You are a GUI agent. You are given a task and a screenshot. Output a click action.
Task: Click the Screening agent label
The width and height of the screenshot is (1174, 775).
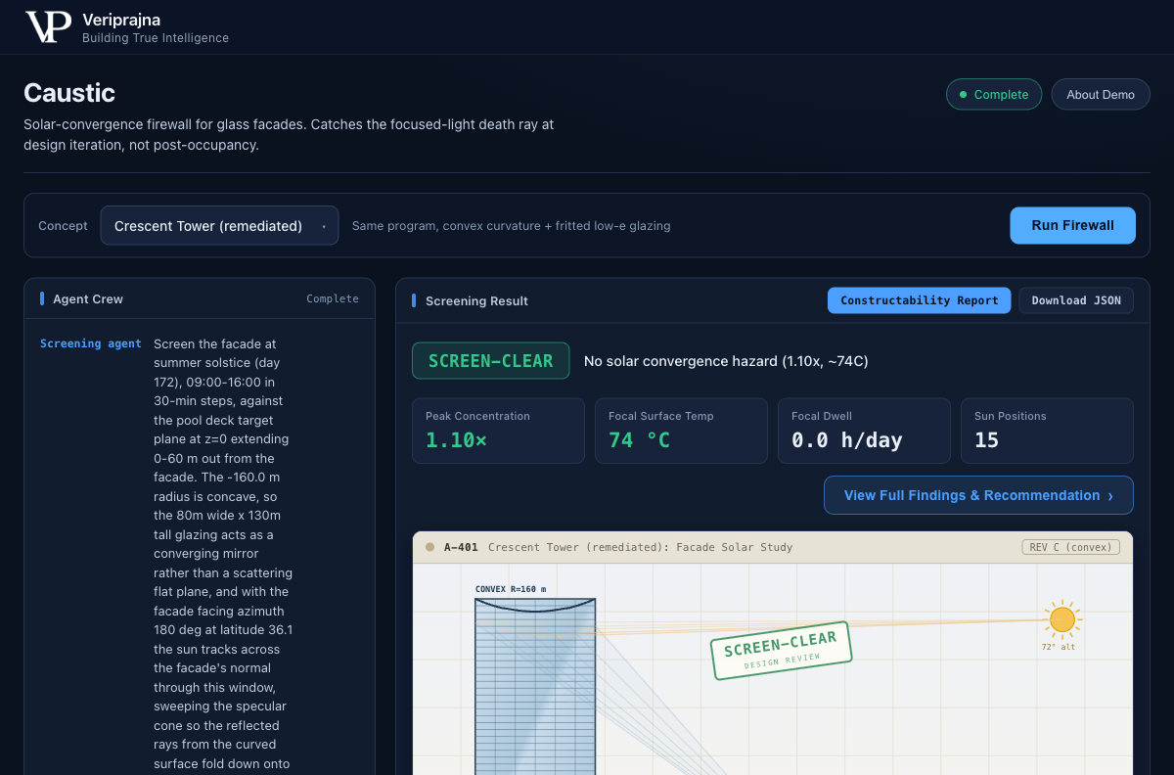91,343
